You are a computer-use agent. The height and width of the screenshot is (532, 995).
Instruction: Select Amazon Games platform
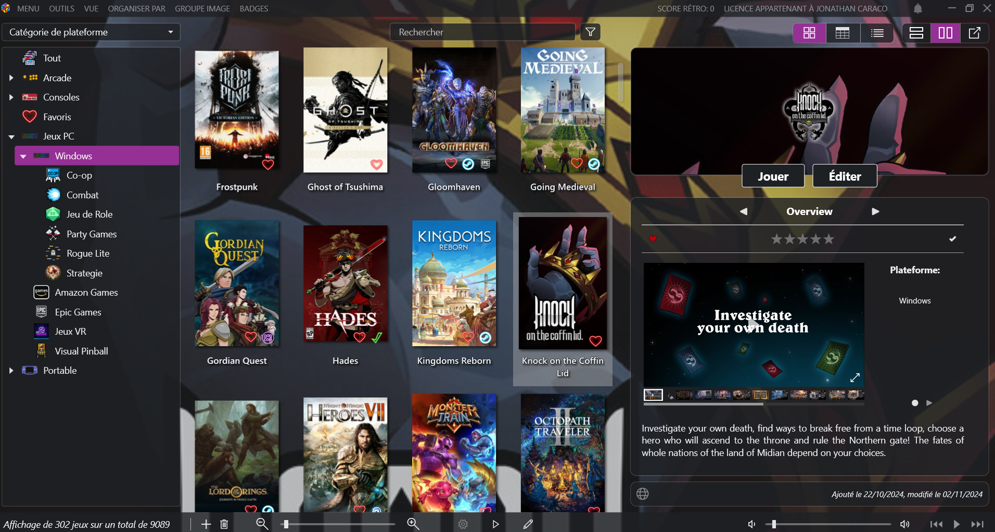86,293
